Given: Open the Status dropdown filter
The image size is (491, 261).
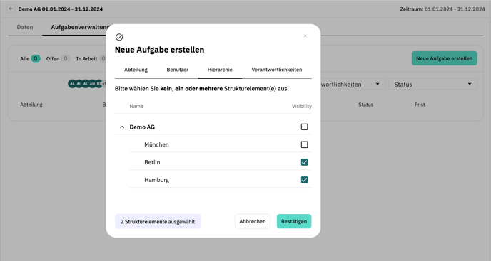Looking at the screenshot, I should [432, 85].
